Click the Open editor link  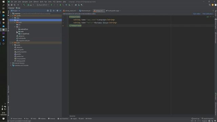(197, 14)
